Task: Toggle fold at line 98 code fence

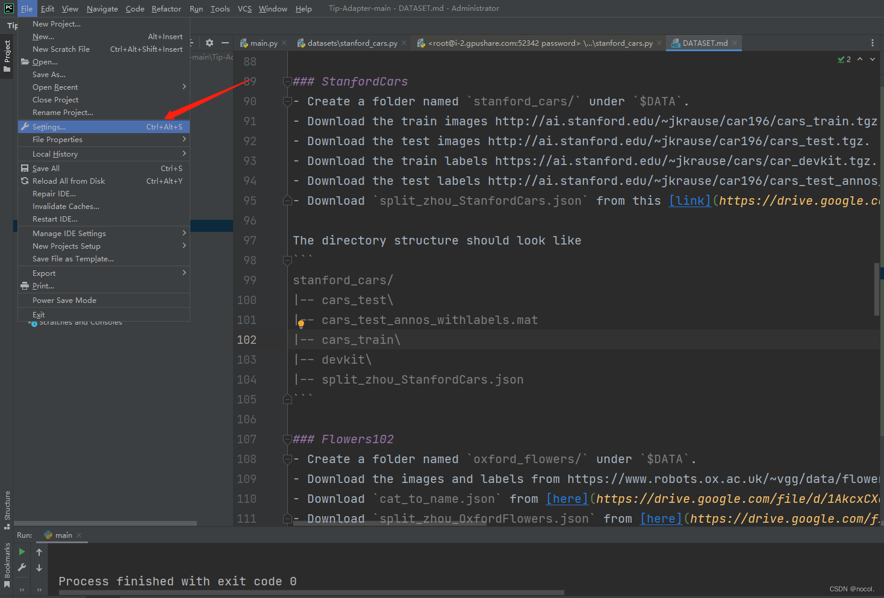Action: (x=287, y=260)
